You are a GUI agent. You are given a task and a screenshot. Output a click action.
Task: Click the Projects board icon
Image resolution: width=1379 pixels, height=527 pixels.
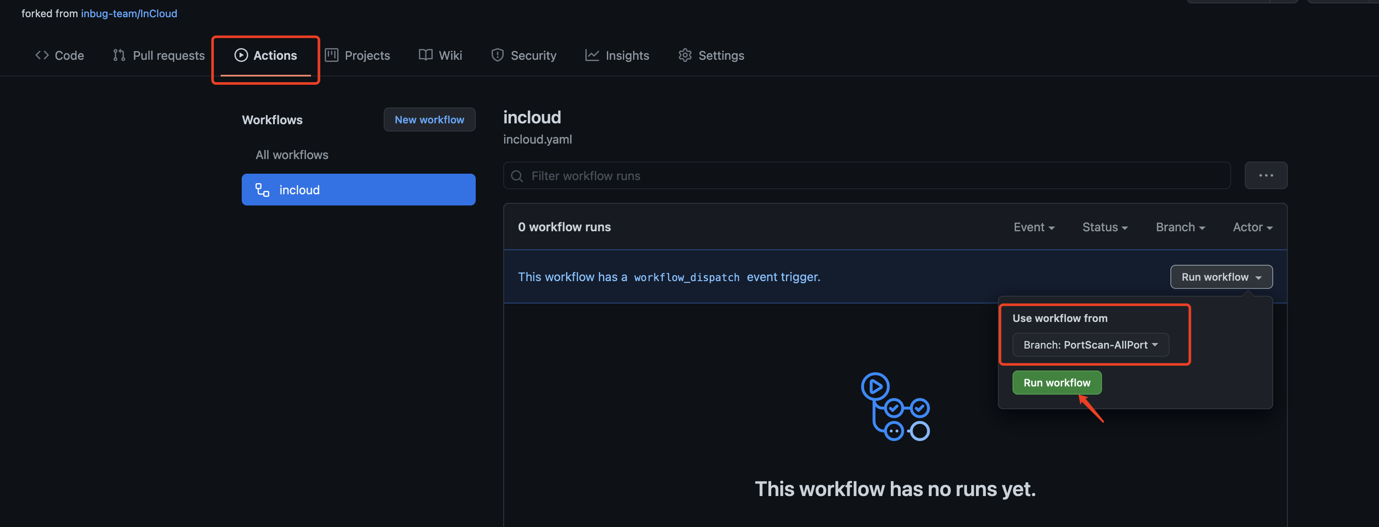click(331, 55)
